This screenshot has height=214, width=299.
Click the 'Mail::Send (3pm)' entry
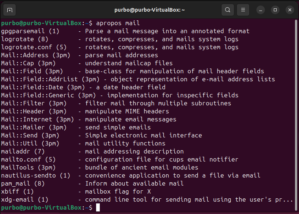tap(30, 135)
